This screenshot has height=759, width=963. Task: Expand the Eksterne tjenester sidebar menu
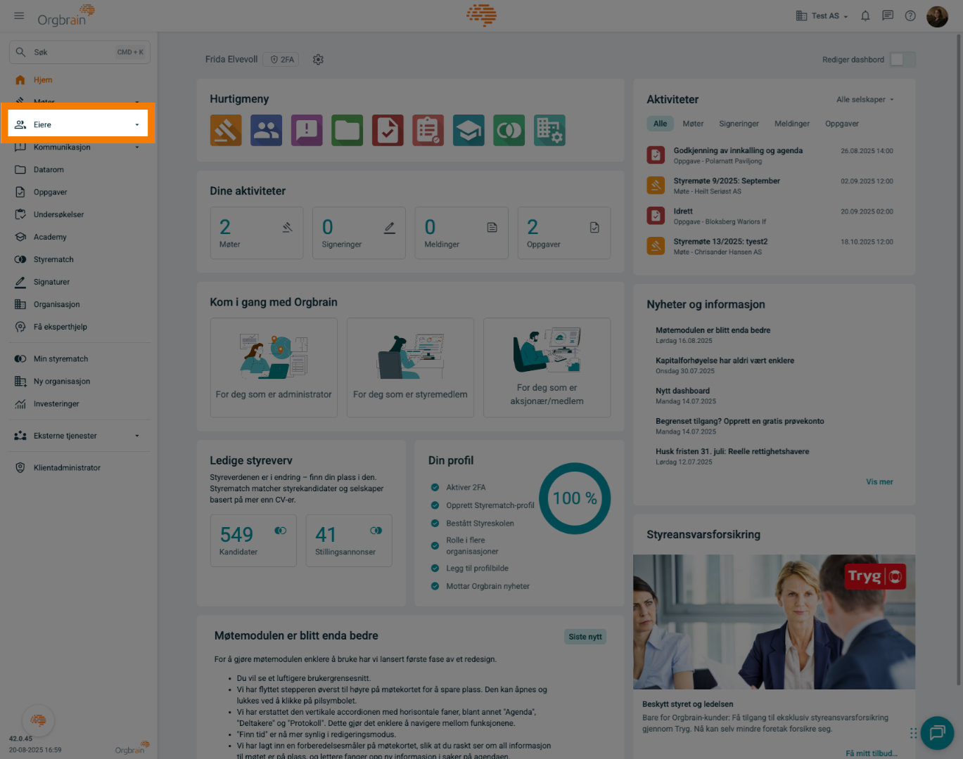tap(78, 436)
